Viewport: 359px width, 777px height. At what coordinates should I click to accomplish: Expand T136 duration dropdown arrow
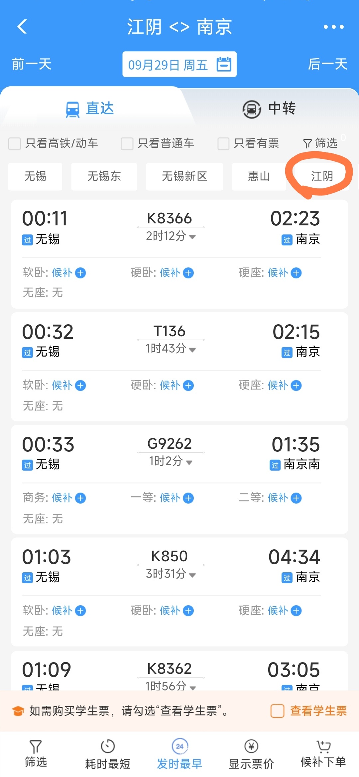192,350
